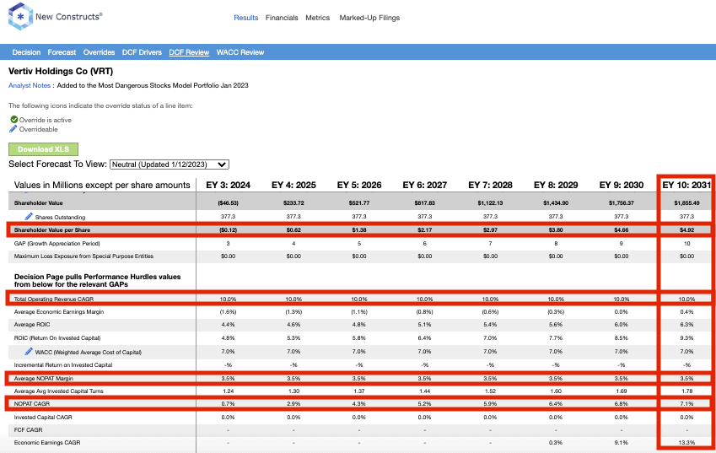The image size is (716, 453).
Task: Click the Overrideable pencil legend icon
Action: [13, 129]
